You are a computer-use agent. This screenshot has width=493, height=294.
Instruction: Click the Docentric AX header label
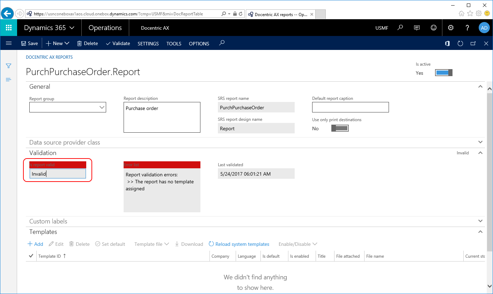[x=155, y=28]
